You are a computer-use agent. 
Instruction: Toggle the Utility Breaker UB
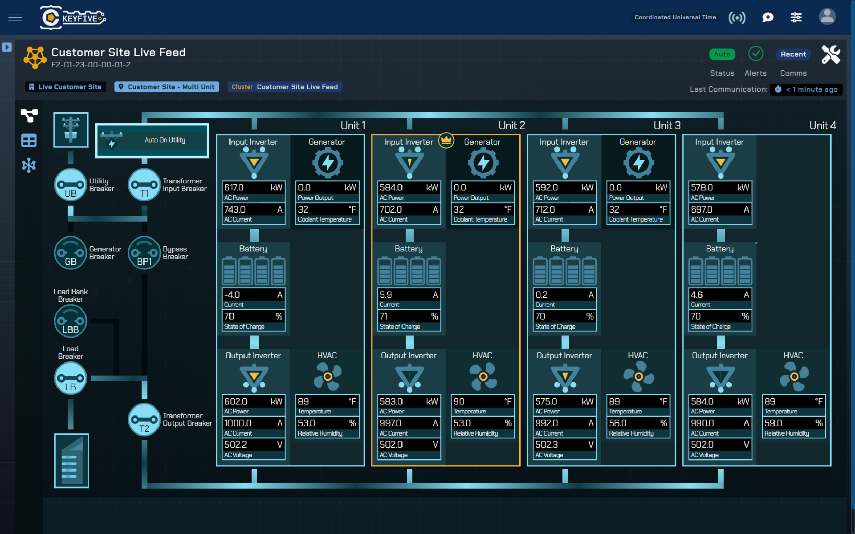[70, 185]
